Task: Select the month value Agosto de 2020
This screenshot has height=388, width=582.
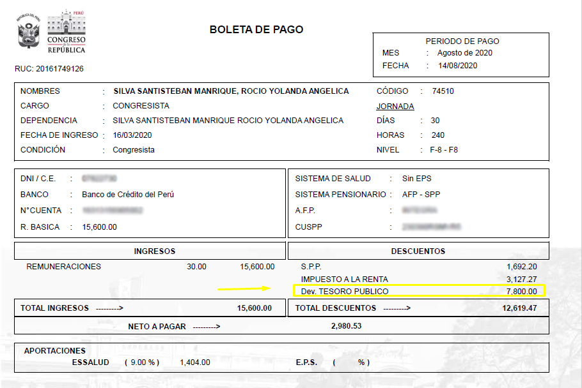Action: (465, 53)
